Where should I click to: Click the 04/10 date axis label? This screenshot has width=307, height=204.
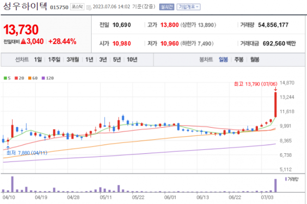pyautogui.click(x=9, y=197)
